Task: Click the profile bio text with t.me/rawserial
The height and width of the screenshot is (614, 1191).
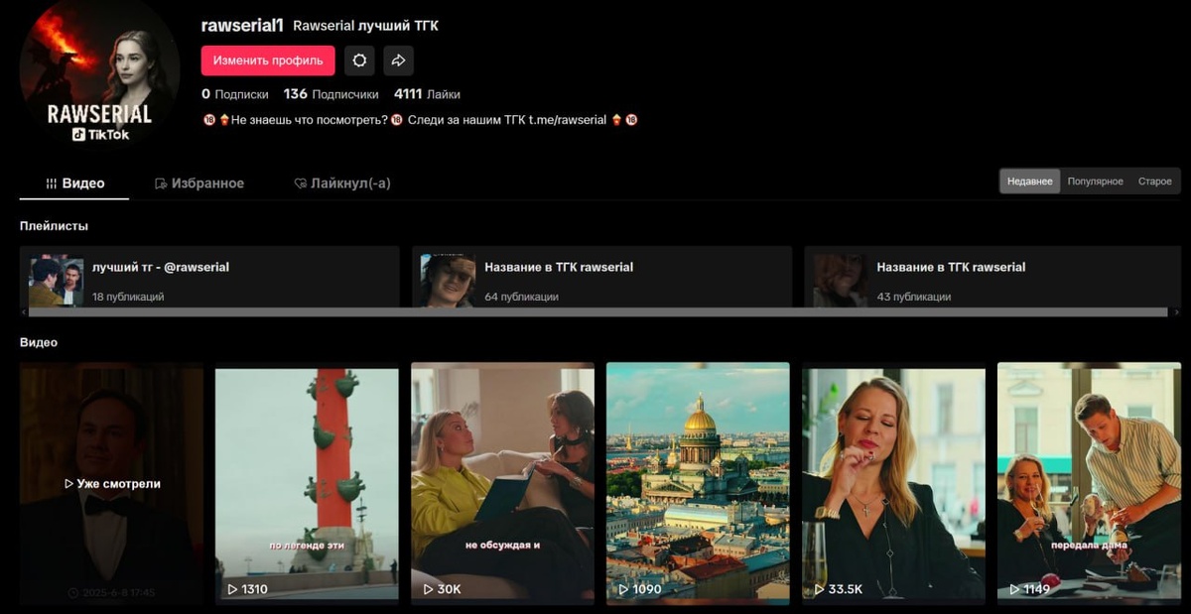Action: click(420, 120)
